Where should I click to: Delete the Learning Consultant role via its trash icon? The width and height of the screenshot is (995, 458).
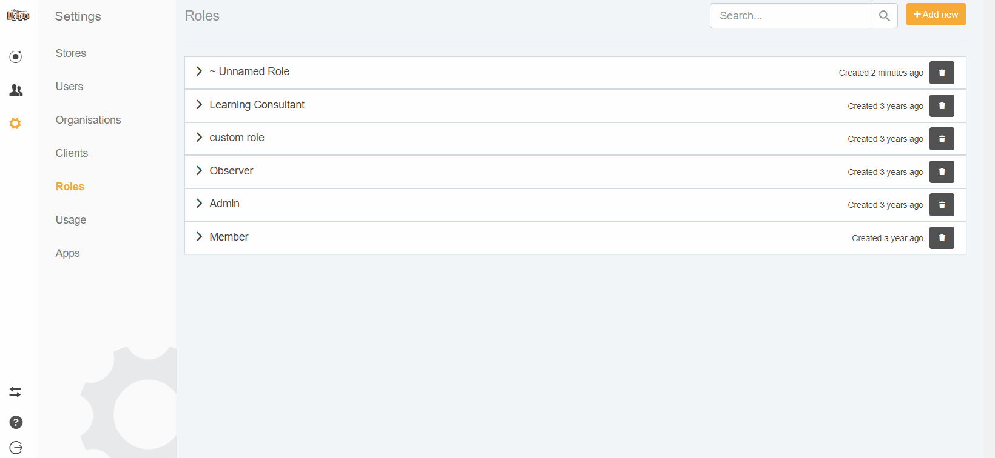point(942,106)
